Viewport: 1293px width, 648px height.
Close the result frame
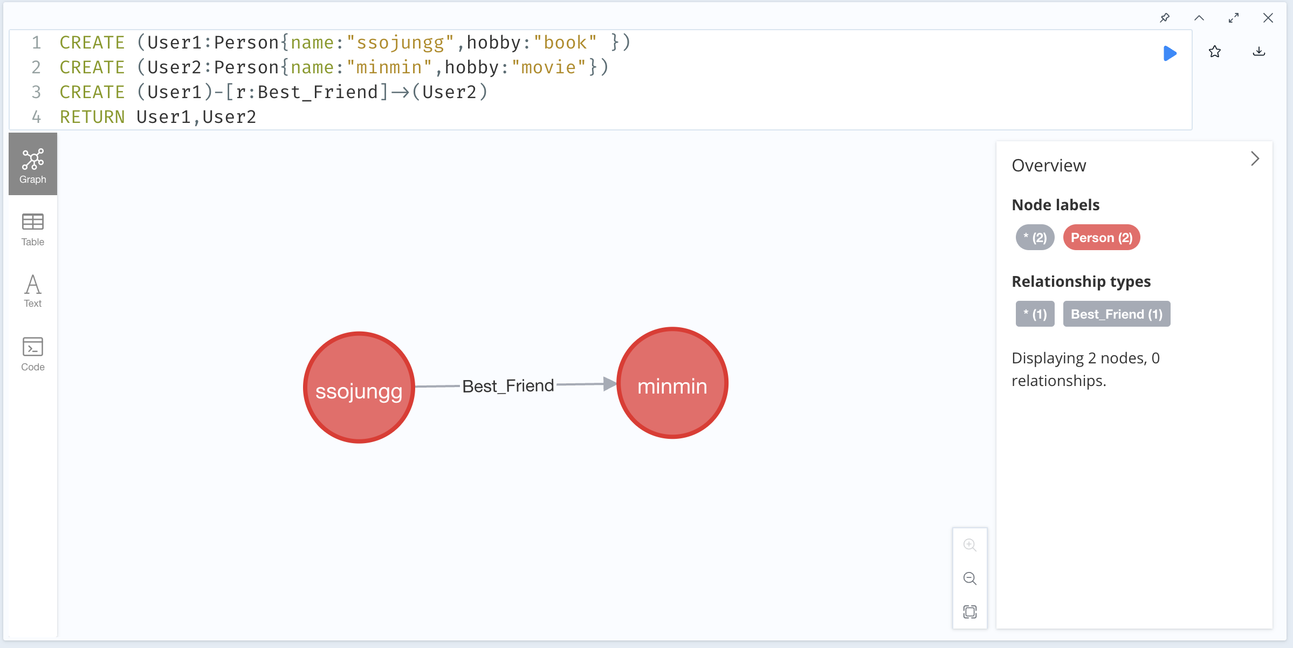tap(1268, 18)
